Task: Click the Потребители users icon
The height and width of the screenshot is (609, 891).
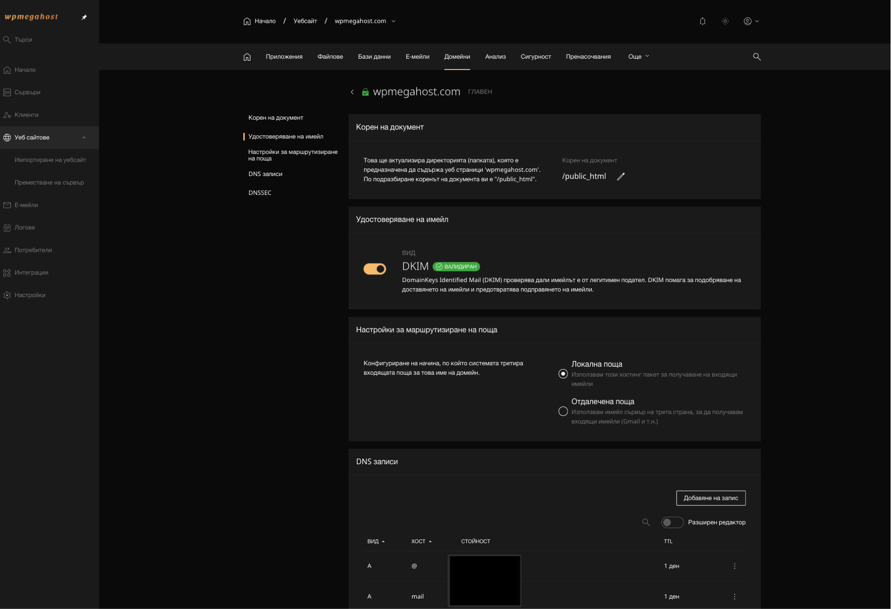Action: [x=7, y=250]
